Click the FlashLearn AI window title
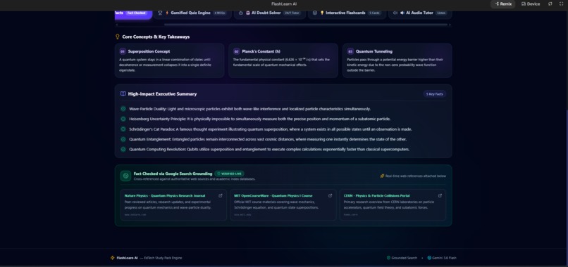Viewport: 568px width, 267px height. click(284, 4)
